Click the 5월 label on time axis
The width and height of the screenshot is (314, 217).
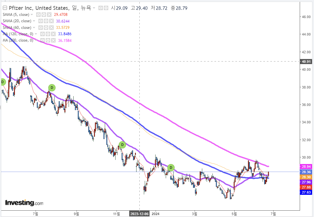click(234, 214)
